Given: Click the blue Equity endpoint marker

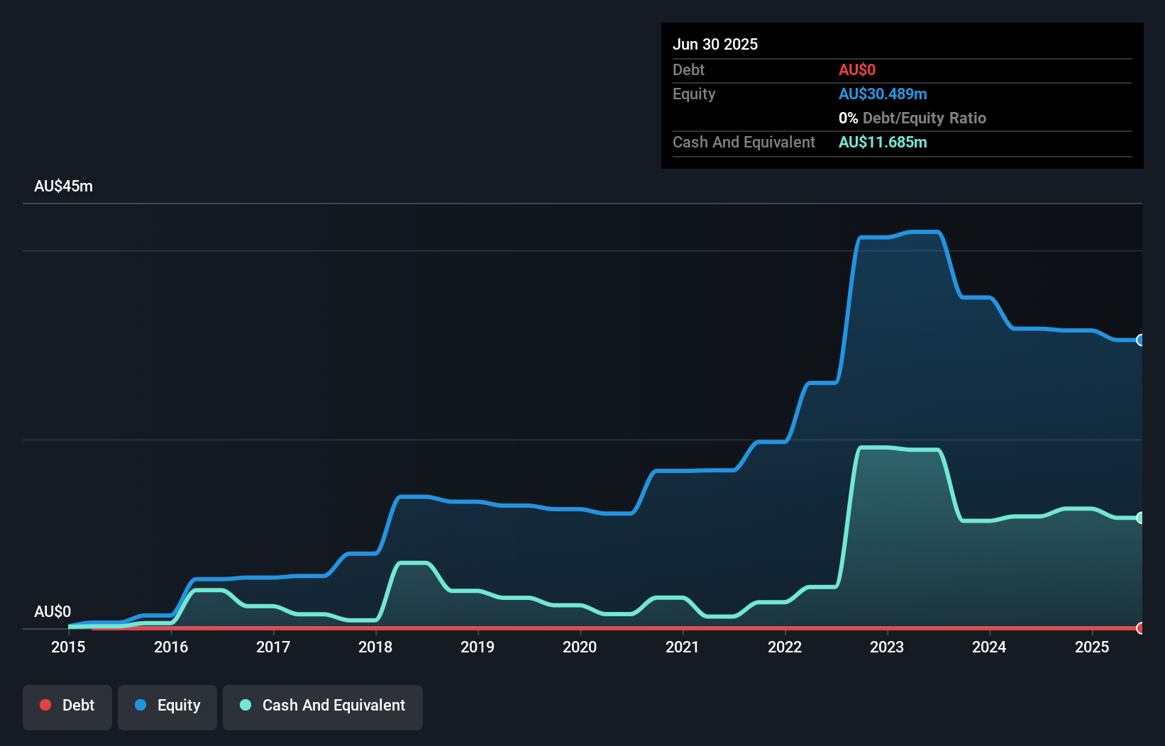Looking at the screenshot, I should [x=1140, y=340].
